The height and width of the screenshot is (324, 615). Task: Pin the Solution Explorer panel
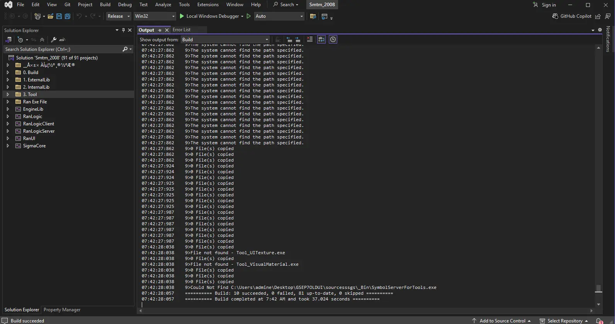click(123, 30)
